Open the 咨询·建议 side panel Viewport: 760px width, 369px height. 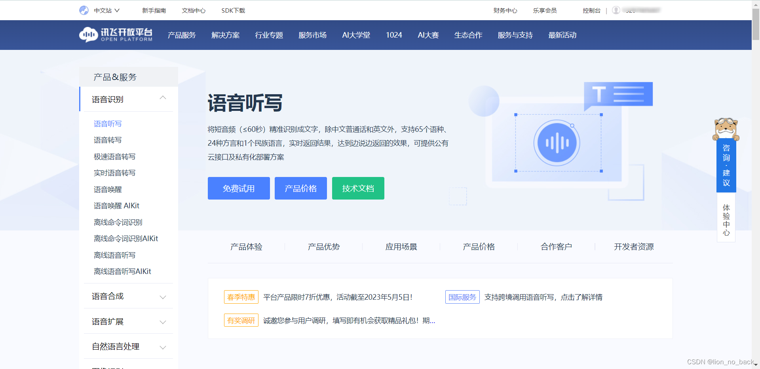pos(726,165)
